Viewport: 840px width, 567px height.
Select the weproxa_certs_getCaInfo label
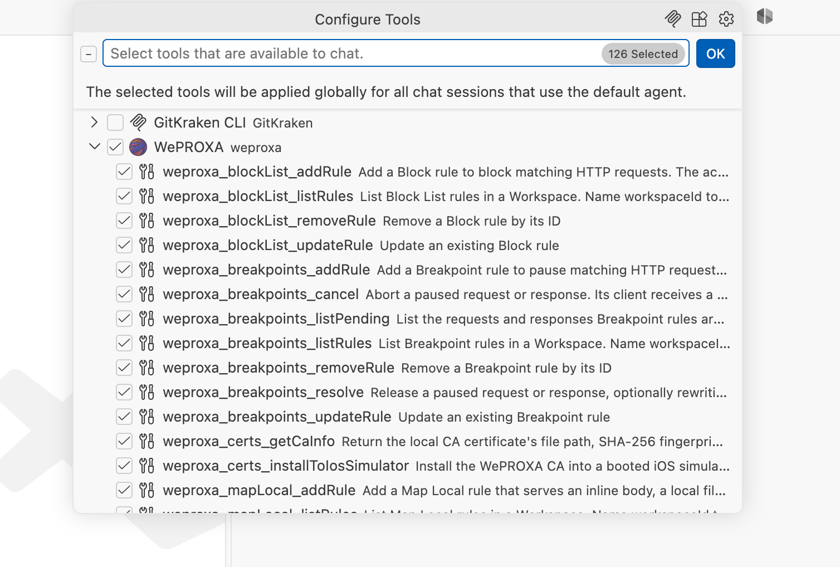[248, 441]
